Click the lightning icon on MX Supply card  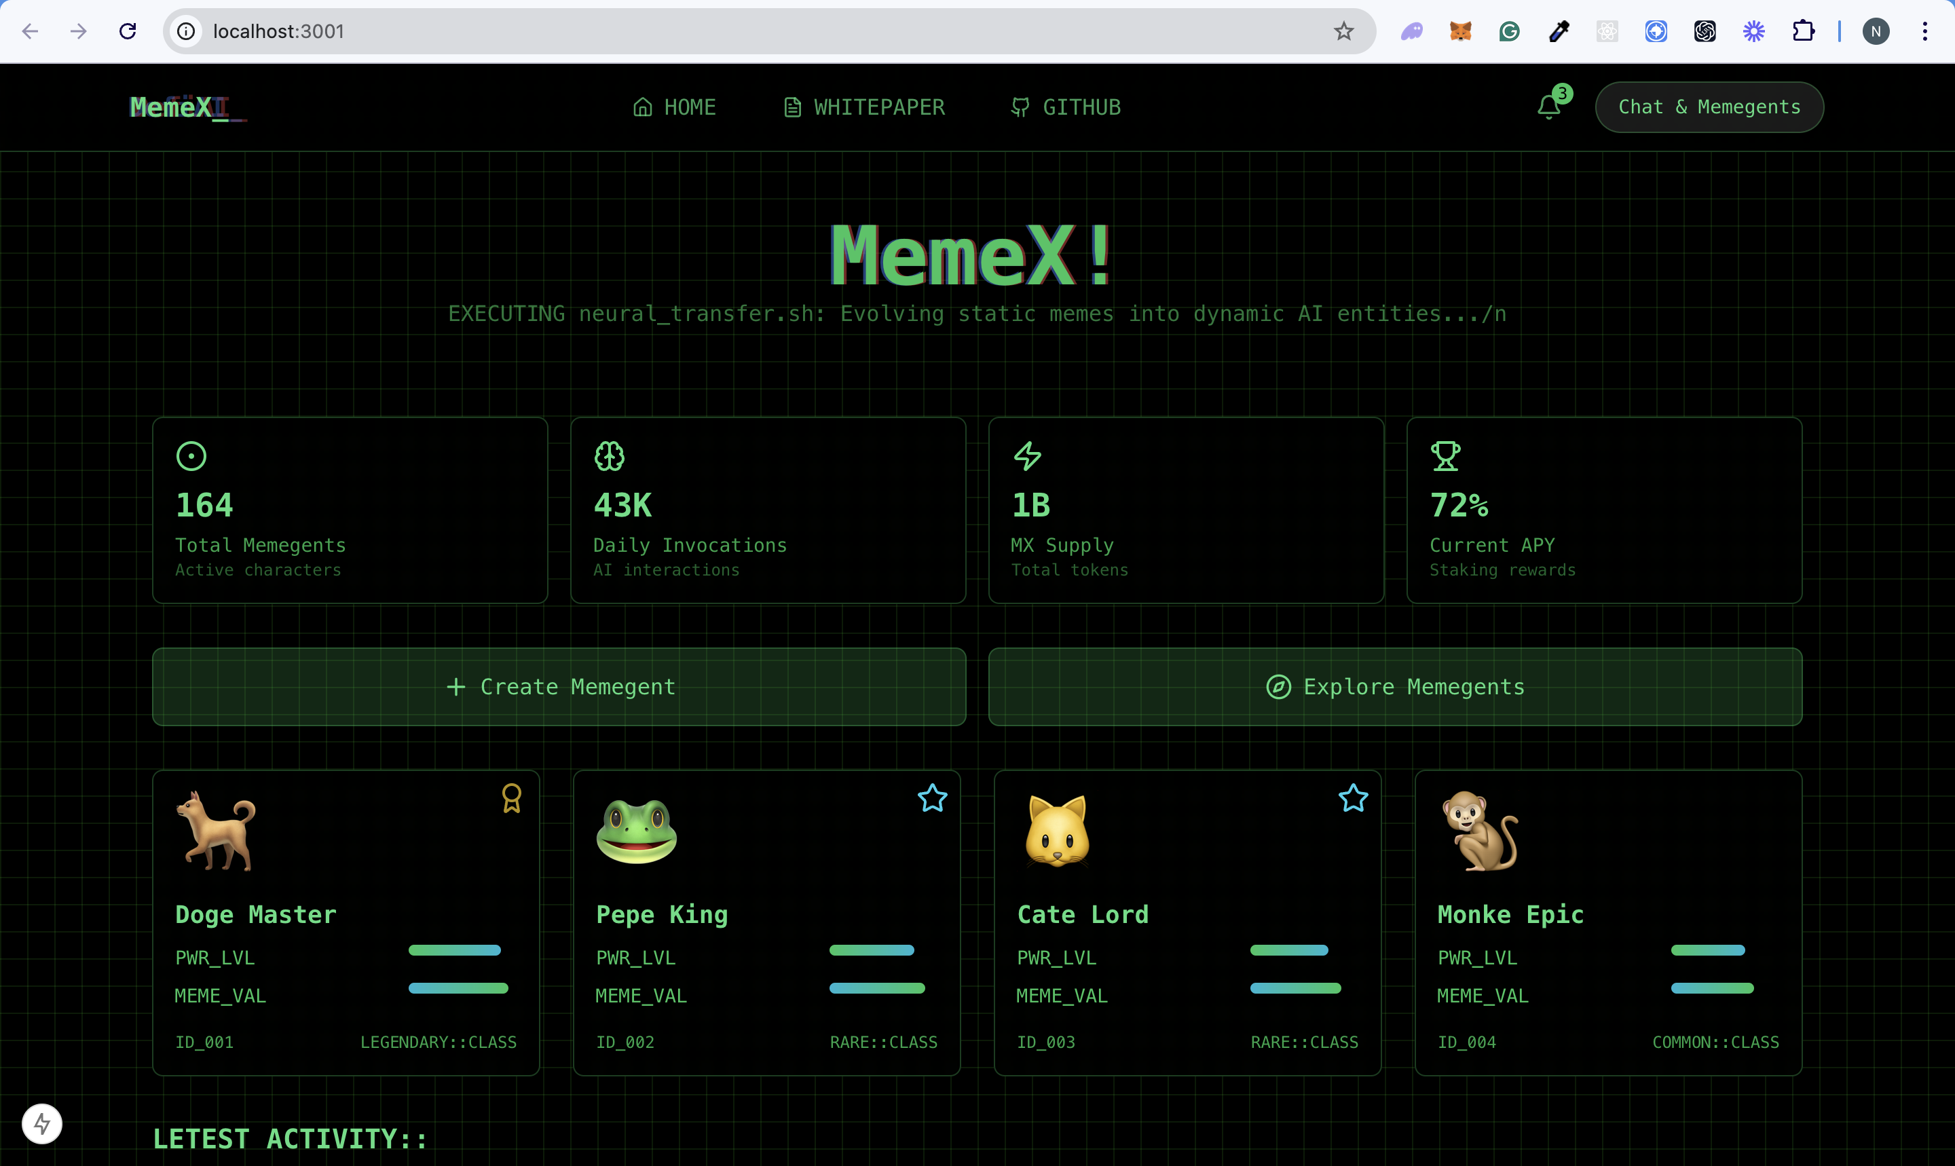point(1028,455)
